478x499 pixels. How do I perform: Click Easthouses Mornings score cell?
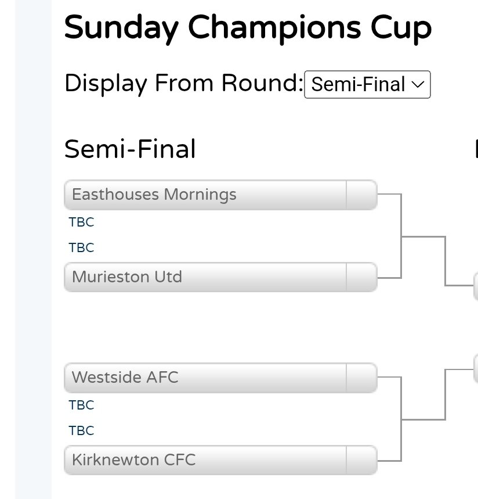[361, 195]
